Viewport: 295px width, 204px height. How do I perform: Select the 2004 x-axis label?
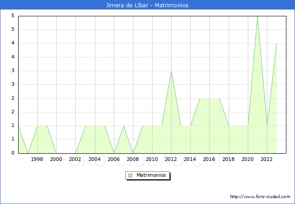point(95,159)
